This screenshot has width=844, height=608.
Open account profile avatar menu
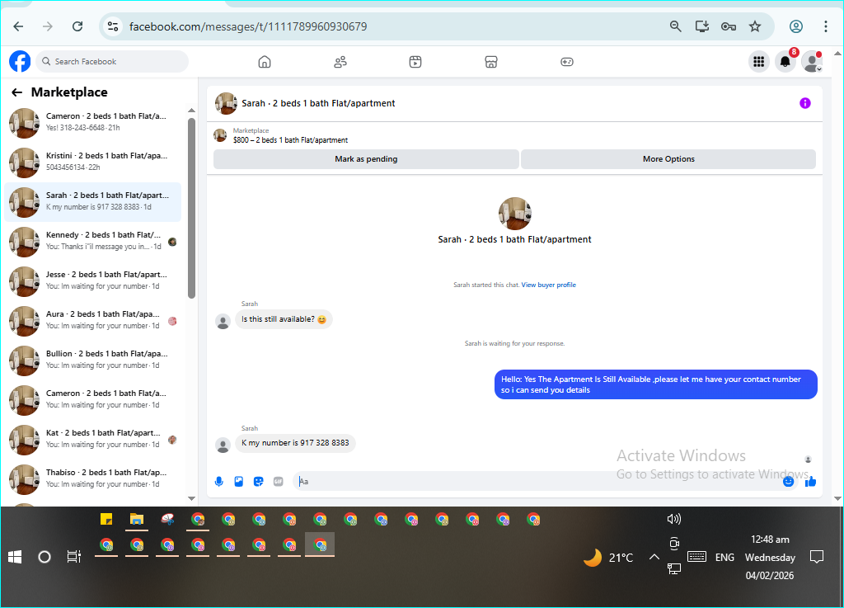812,62
